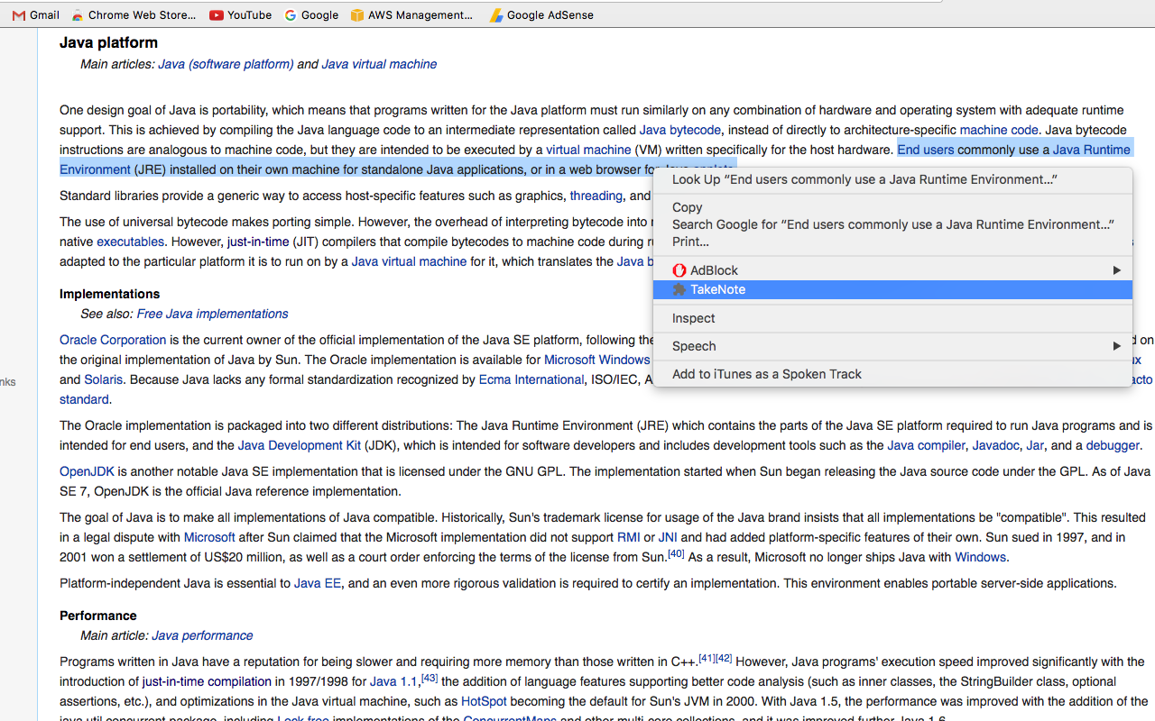Screen dimensions: 1155x721
Task: Open Google AdSense from the bookmarks bar
Action: [x=541, y=14]
